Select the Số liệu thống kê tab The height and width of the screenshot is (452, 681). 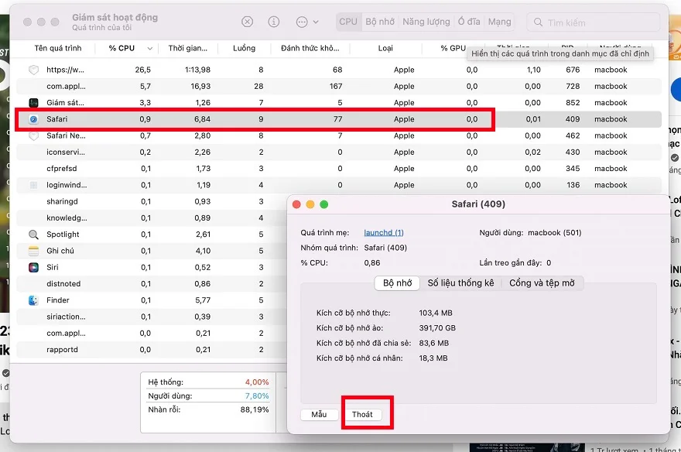(x=460, y=283)
